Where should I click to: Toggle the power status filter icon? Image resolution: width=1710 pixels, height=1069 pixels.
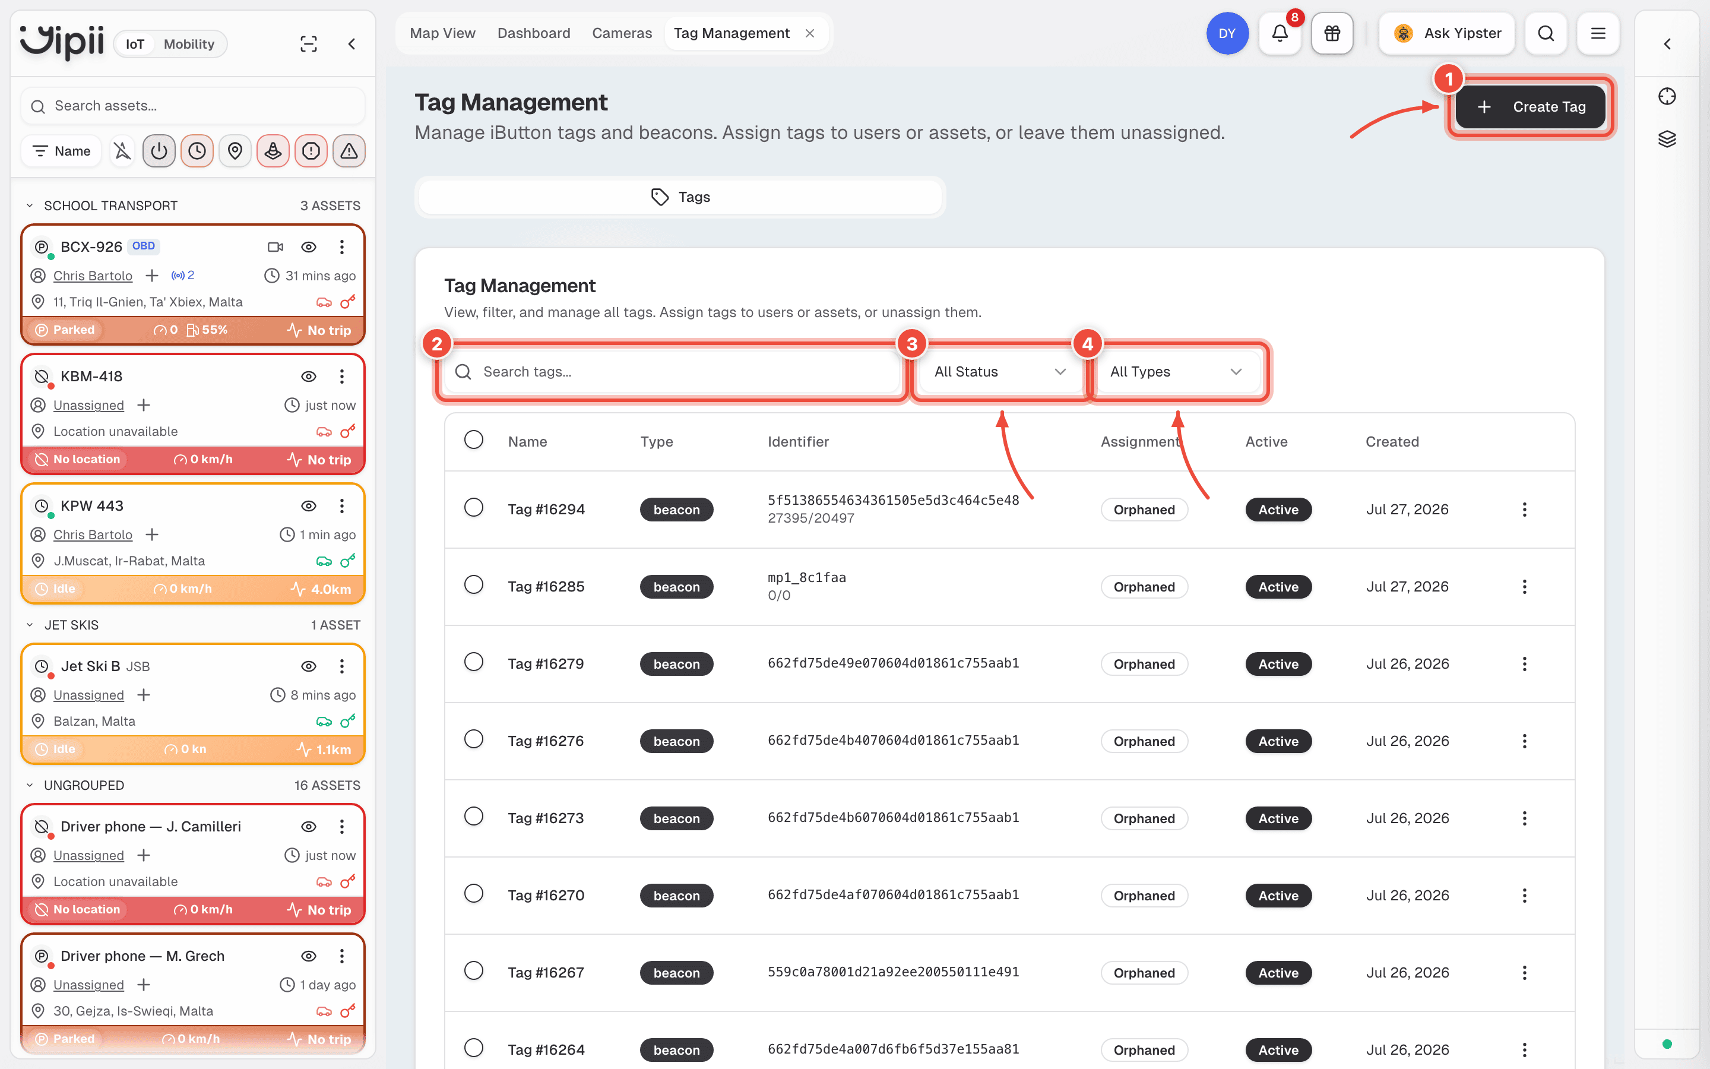pyautogui.click(x=159, y=151)
